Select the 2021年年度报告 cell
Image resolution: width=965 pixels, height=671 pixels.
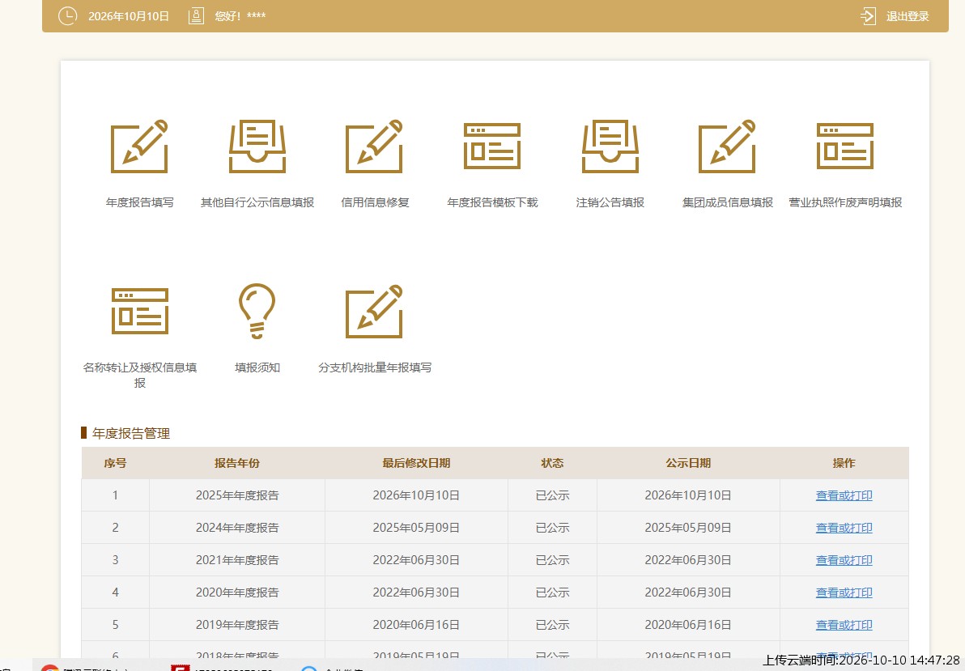(x=237, y=560)
